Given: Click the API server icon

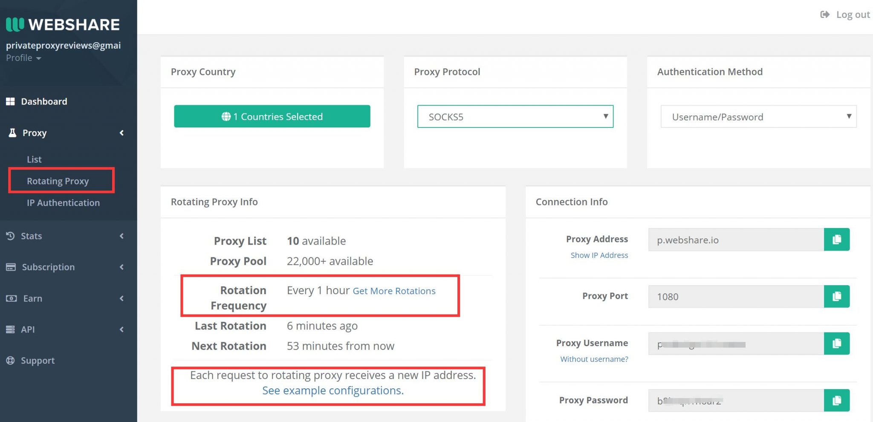Looking at the screenshot, I should 10,330.
